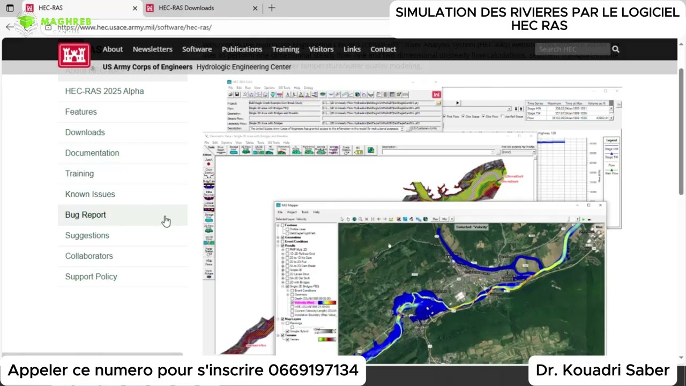Click the Save icon in HEC-RAS main window

(x=237, y=94)
